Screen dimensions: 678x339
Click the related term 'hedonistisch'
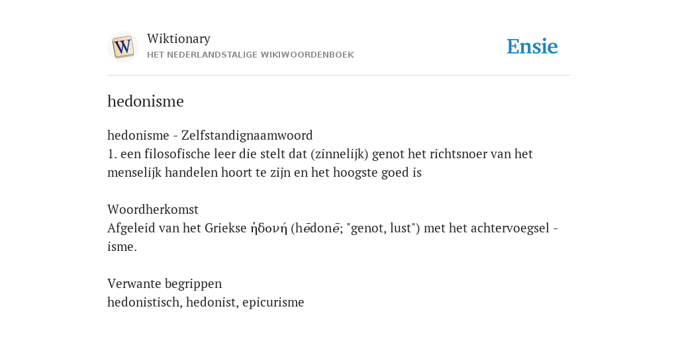[x=145, y=302]
